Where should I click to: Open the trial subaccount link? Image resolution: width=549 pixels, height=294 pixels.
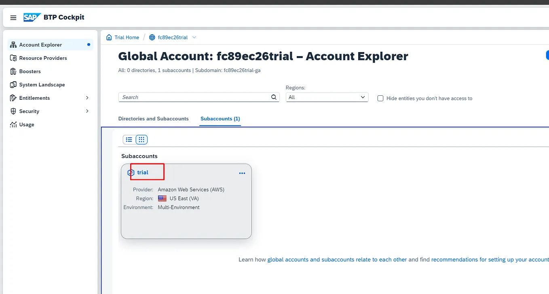tap(143, 172)
